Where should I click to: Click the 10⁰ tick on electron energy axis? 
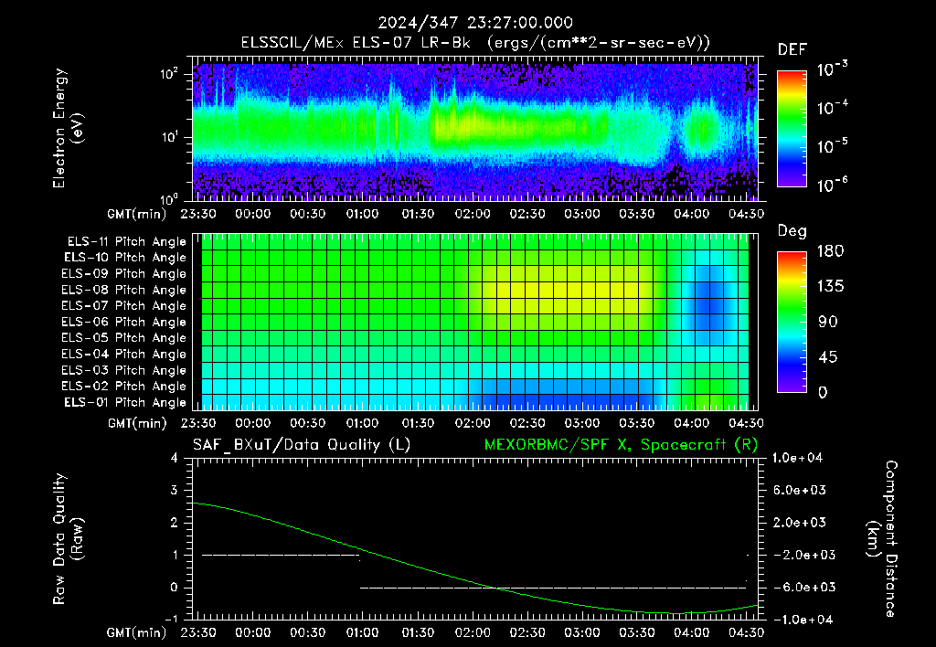click(169, 198)
